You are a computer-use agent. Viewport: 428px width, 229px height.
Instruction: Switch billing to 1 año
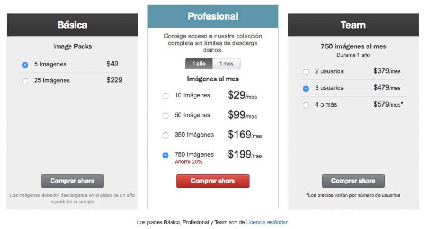[x=199, y=64]
